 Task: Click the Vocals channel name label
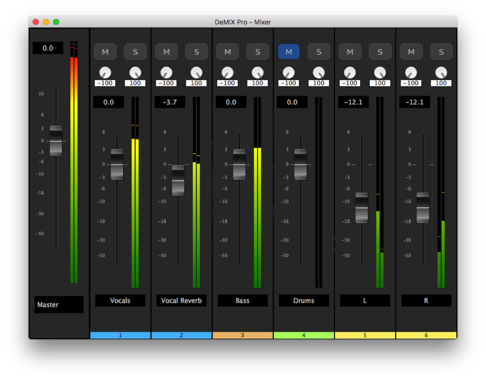point(120,300)
